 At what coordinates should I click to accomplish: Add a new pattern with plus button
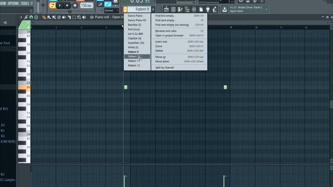(x=153, y=9)
